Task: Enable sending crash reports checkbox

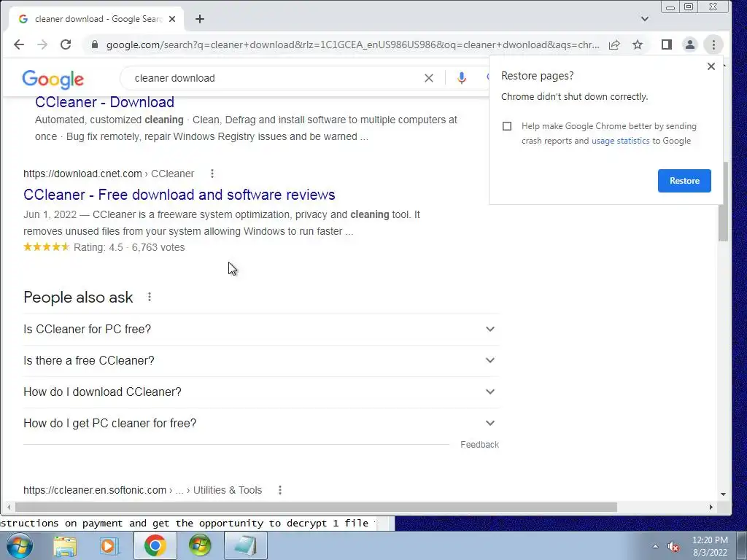Action: coord(507,126)
